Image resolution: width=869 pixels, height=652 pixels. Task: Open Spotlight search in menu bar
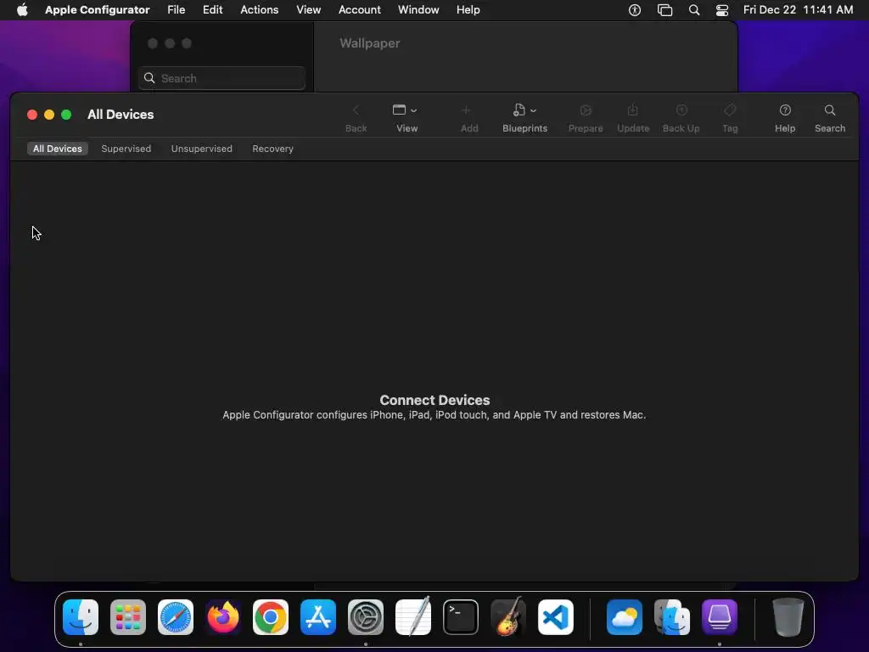694,10
